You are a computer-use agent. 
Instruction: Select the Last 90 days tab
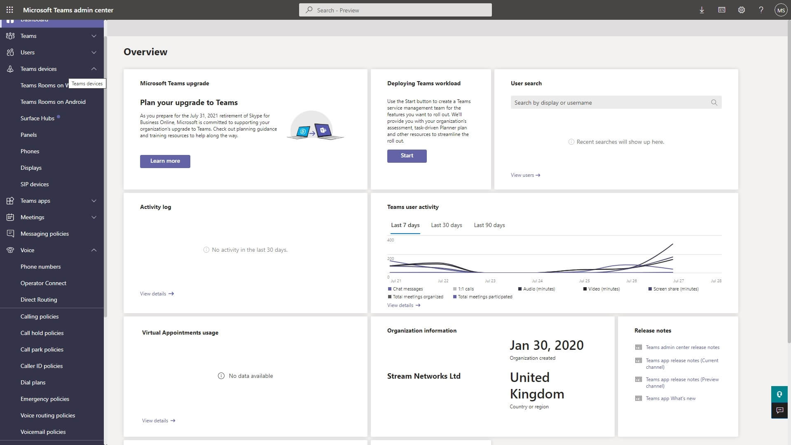[x=489, y=225]
